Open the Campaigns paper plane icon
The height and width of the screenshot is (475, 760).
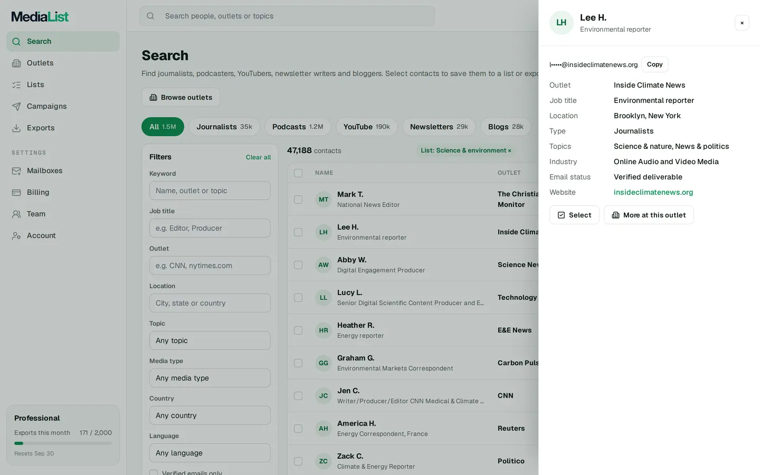pyautogui.click(x=16, y=107)
